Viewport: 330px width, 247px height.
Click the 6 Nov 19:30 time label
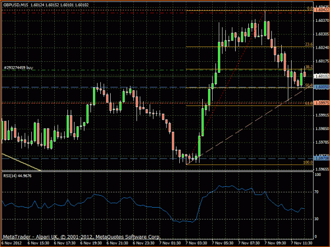pyautogui.click(x=91, y=243)
